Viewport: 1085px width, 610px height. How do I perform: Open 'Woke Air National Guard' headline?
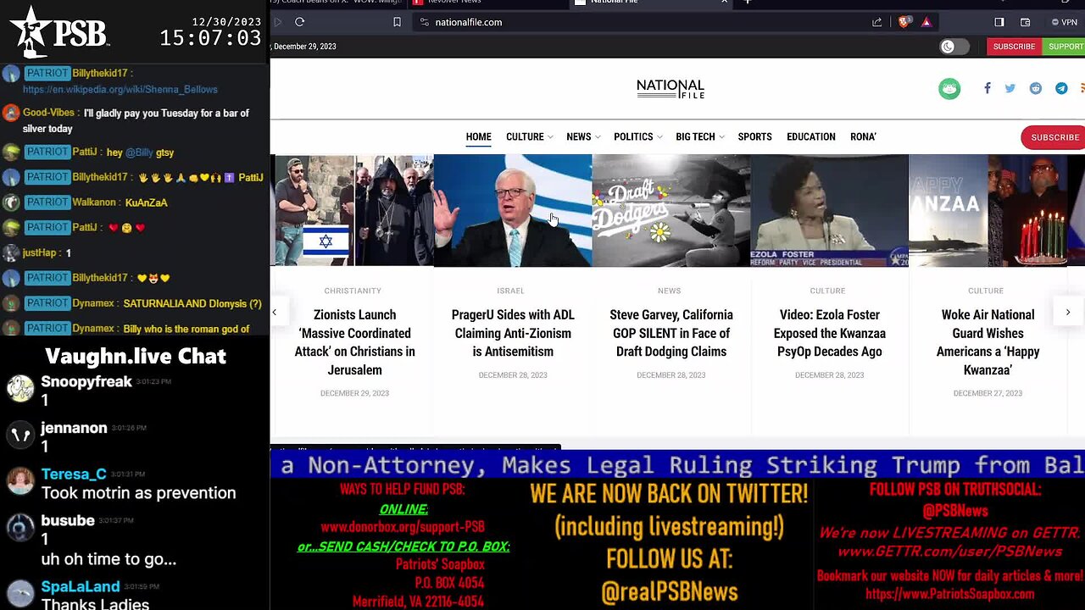click(x=988, y=342)
